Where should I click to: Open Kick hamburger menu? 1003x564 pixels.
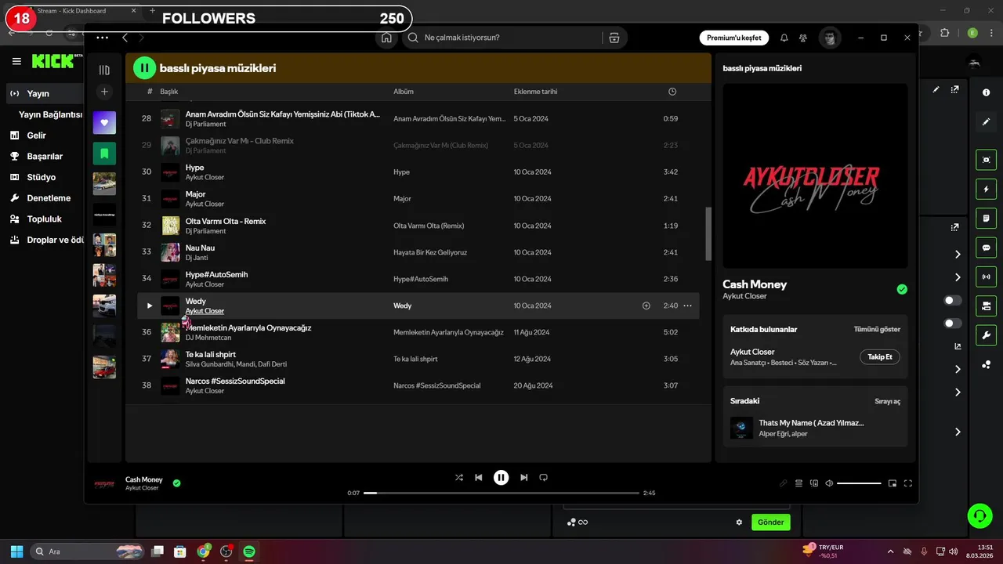(16, 61)
